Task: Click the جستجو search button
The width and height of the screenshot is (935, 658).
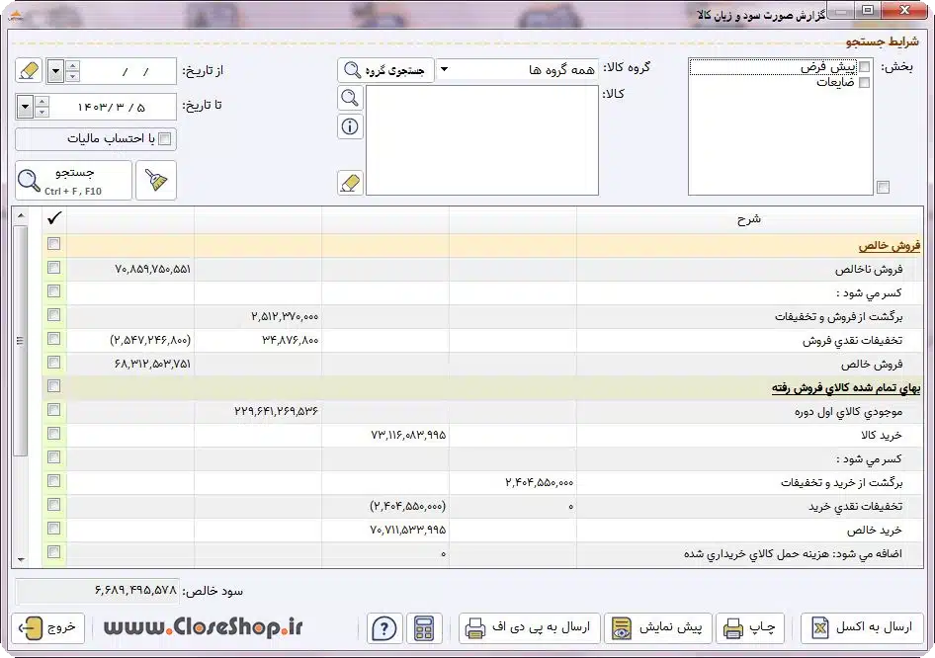Action: (x=73, y=180)
